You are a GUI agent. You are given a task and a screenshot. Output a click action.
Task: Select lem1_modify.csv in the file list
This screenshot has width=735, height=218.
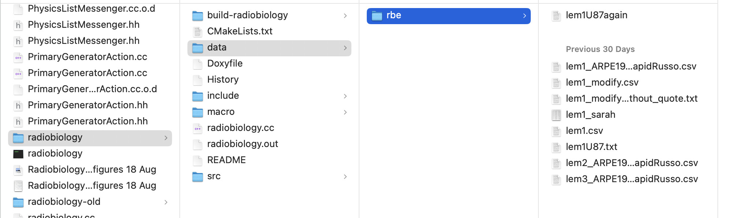pyautogui.click(x=602, y=83)
